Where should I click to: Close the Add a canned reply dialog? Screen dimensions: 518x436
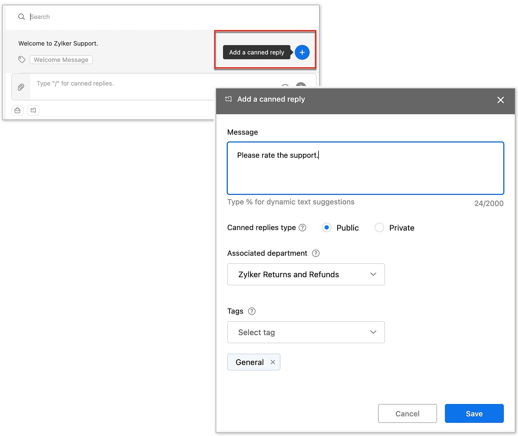[500, 100]
